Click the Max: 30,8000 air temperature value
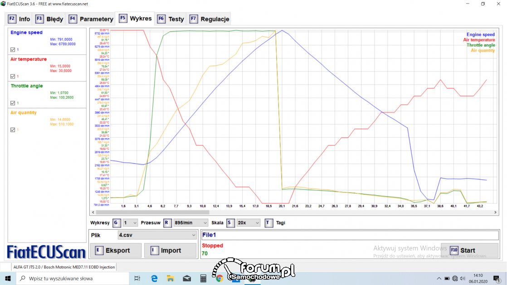 pos(61,71)
